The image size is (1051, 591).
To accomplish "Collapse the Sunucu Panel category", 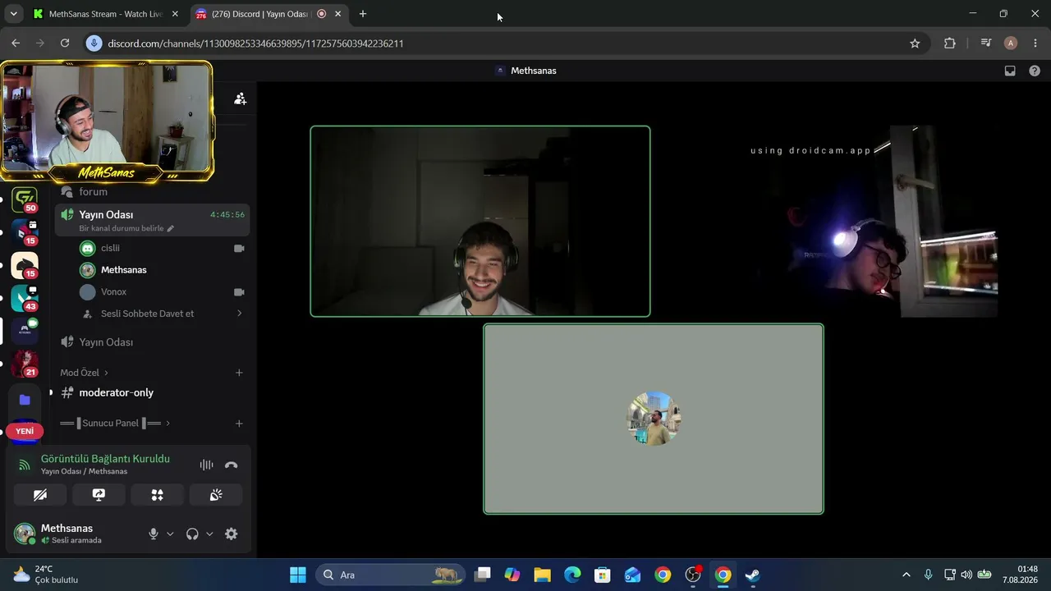I will [115, 424].
